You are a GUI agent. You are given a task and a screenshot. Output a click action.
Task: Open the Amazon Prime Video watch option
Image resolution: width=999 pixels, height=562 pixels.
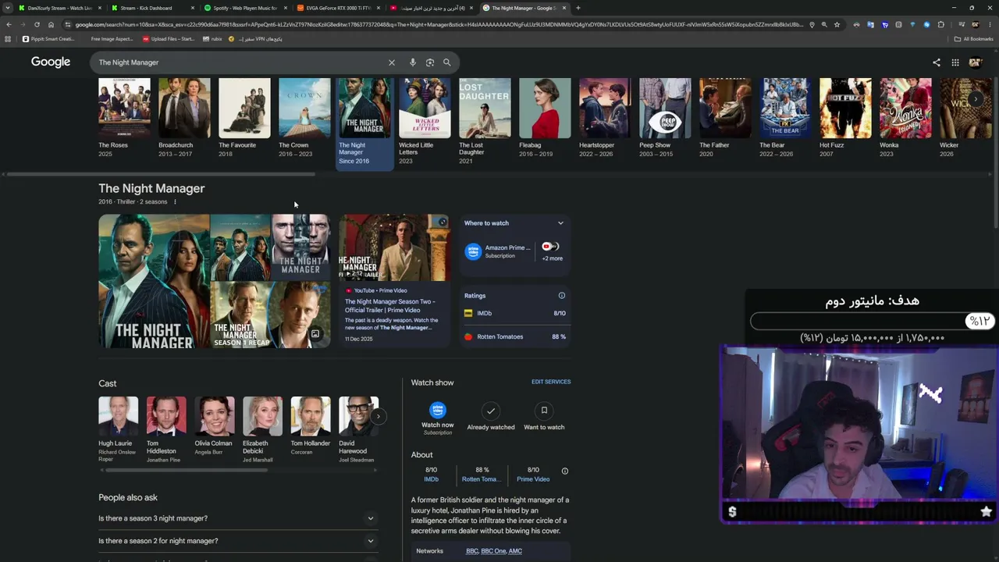(x=498, y=251)
